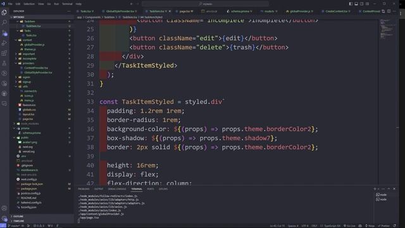Toggle bottom panel layout icon
The image size is (405, 228).
[356, 4]
